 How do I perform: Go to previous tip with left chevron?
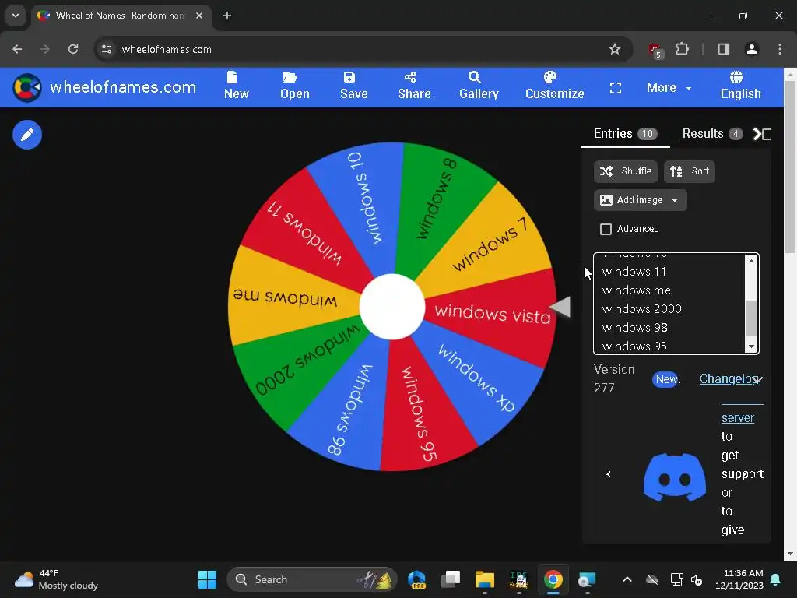pyautogui.click(x=609, y=474)
